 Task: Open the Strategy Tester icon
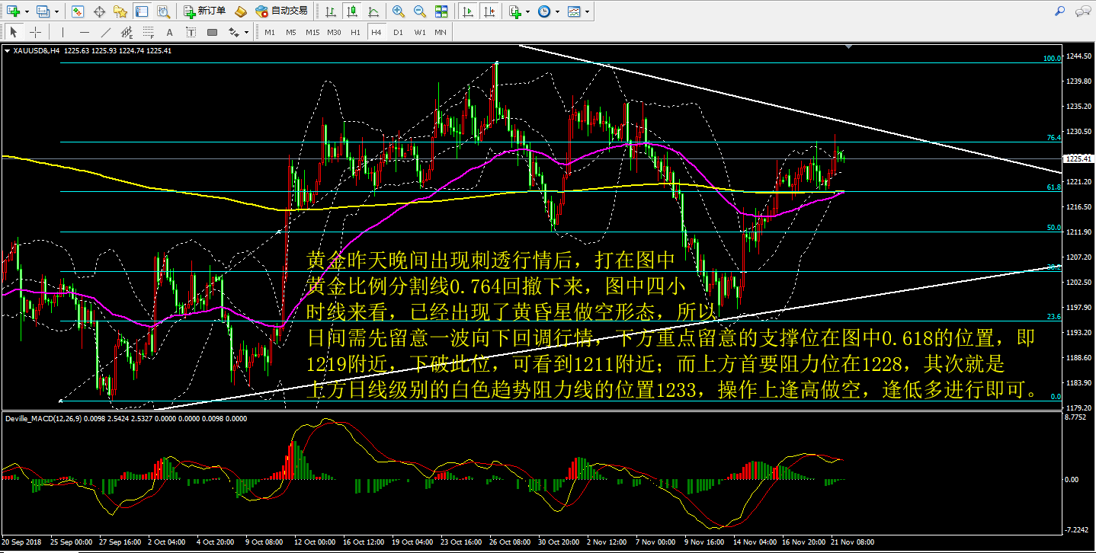click(163, 11)
